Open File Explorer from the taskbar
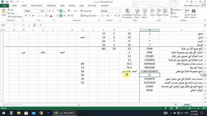The height and width of the screenshot is (116, 207). tap(19, 113)
